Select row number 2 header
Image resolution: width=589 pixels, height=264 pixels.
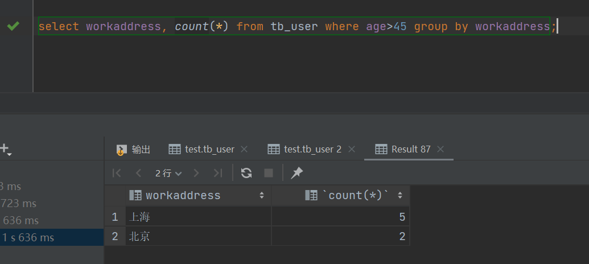coord(115,237)
